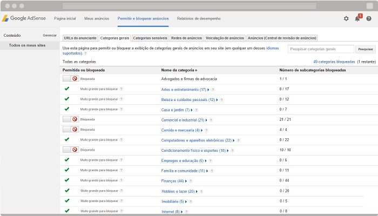Click help icon beside Empregos e educação category

point(210,161)
